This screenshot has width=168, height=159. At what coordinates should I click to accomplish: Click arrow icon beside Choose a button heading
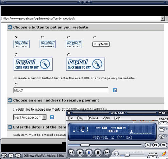click(x=10, y=27)
